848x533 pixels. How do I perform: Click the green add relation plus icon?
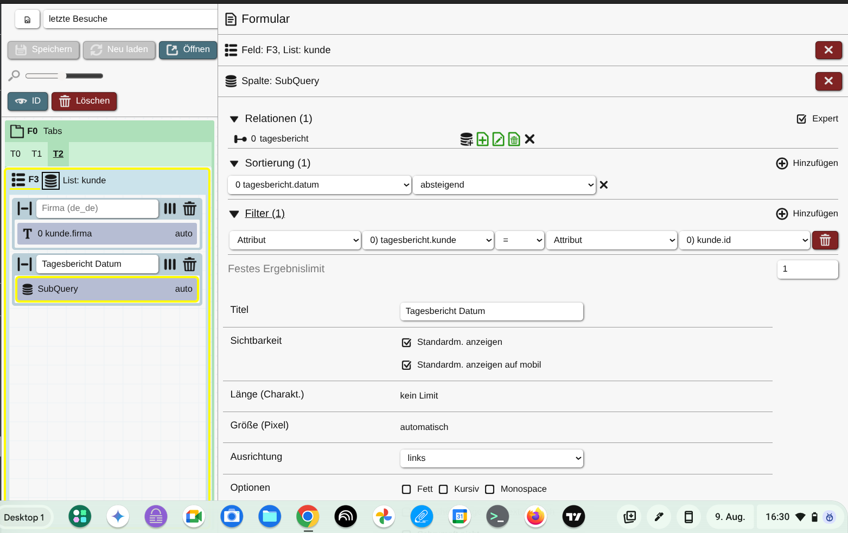click(482, 139)
